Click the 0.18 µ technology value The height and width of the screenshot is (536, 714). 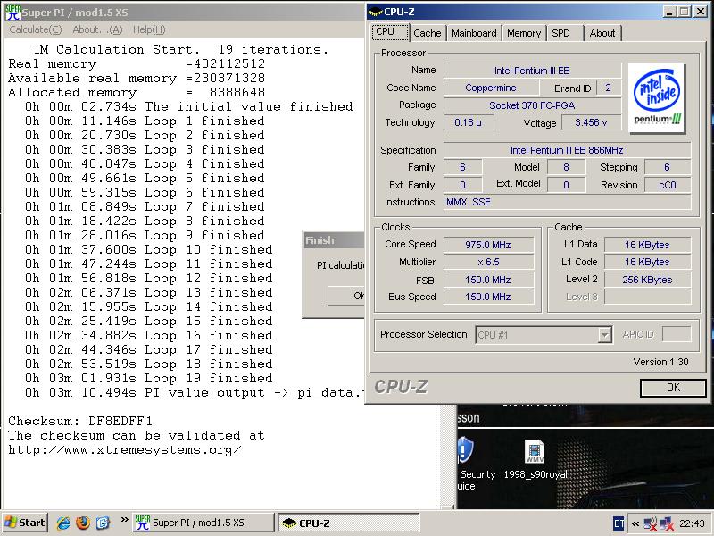[x=468, y=122]
